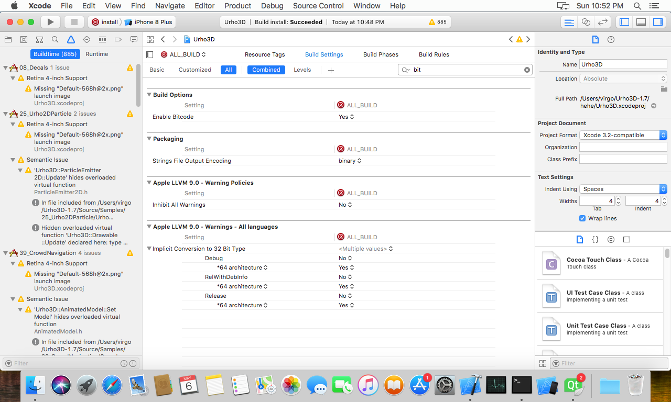Enable or disable Wrap lines checkbox
The width and height of the screenshot is (671, 402).
coord(582,218)
